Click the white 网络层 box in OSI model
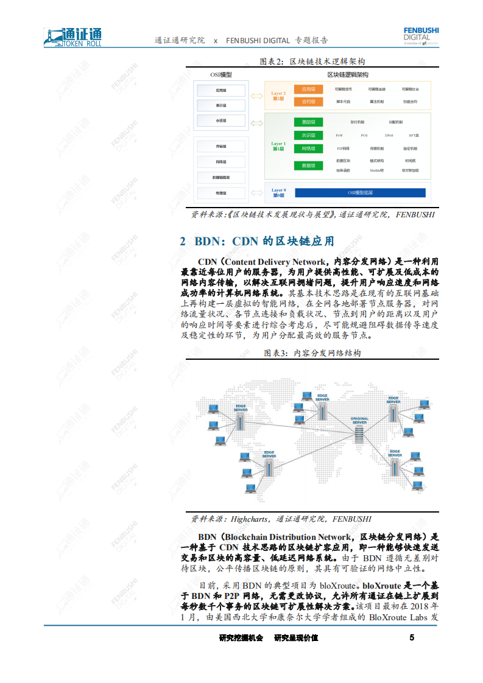The width and height of the screenshot is (483, 683). tap(221, 162)
